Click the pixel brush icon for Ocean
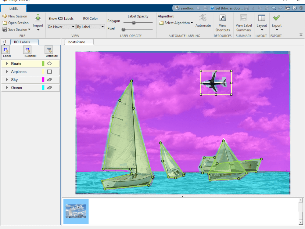This screenshot has height=229, width=305. click(x=49, y=87)
